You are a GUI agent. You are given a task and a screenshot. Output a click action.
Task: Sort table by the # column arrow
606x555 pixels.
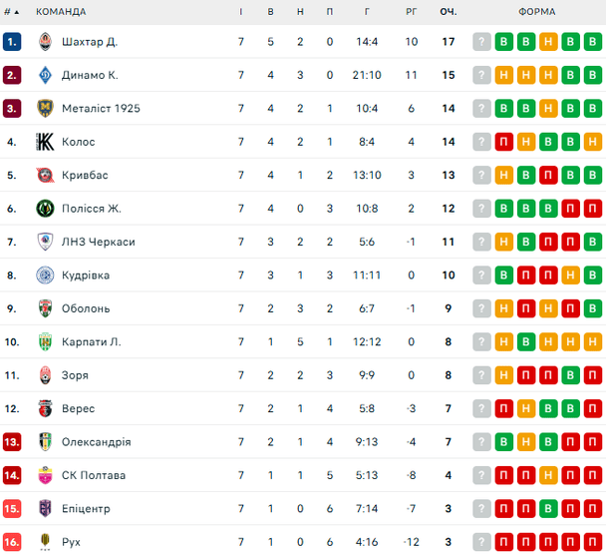[x=16, y=12]
